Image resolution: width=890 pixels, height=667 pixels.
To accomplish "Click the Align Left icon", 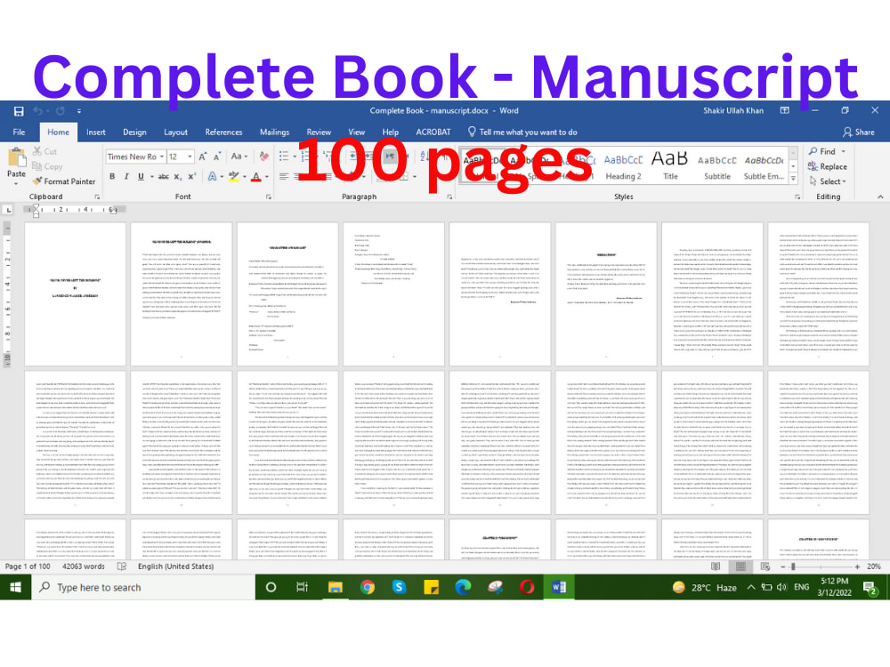I will [284, 176].
